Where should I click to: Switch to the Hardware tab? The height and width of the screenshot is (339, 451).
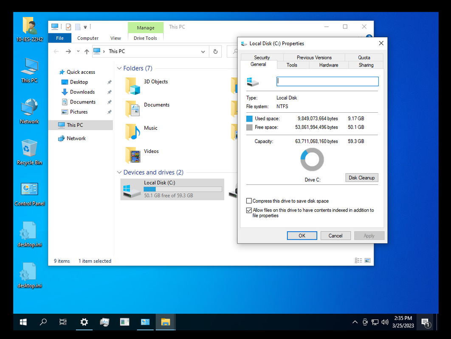(x=329, y=65)
